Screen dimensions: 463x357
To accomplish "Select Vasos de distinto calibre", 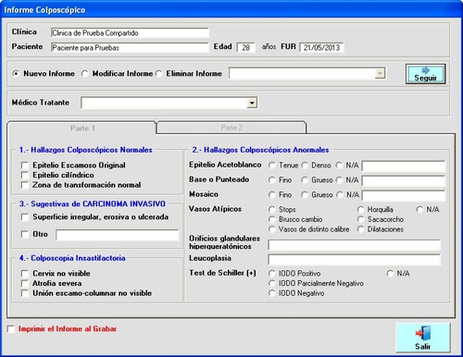I will click(271, 229).
